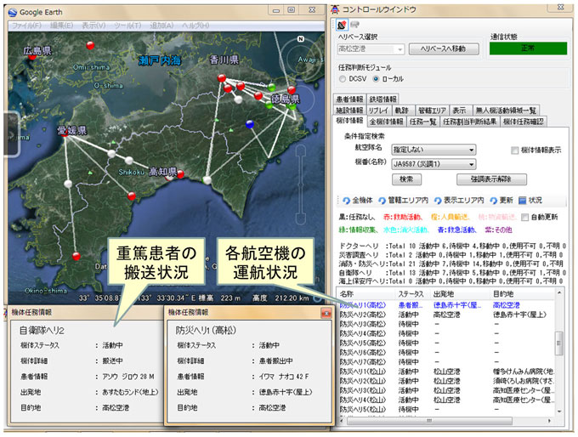Switch to the 施設情報 tab
This screenshot has width=578, height=437.
tap(349, 111)
